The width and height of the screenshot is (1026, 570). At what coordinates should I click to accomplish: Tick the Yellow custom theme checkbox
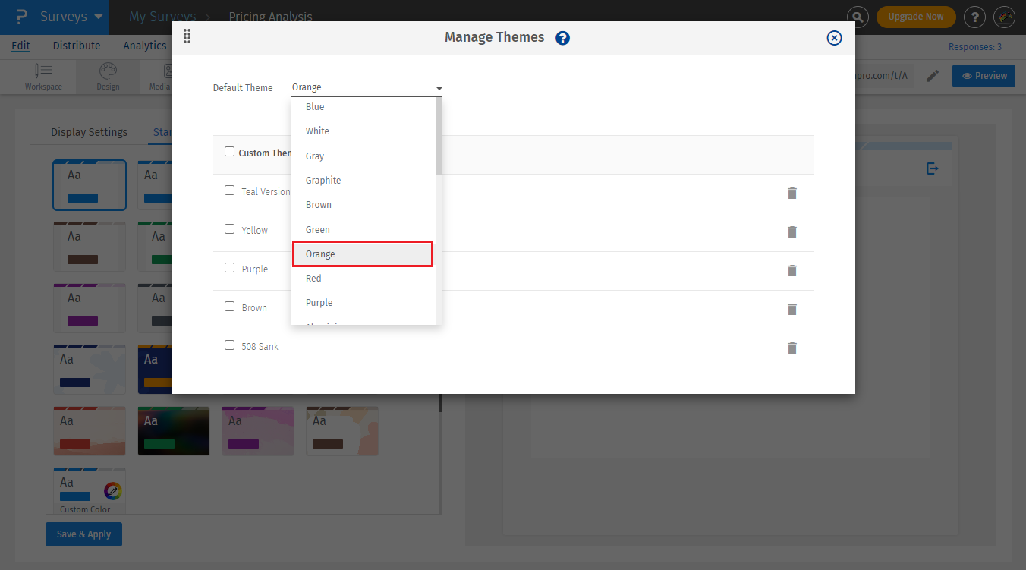coord(230,229)
